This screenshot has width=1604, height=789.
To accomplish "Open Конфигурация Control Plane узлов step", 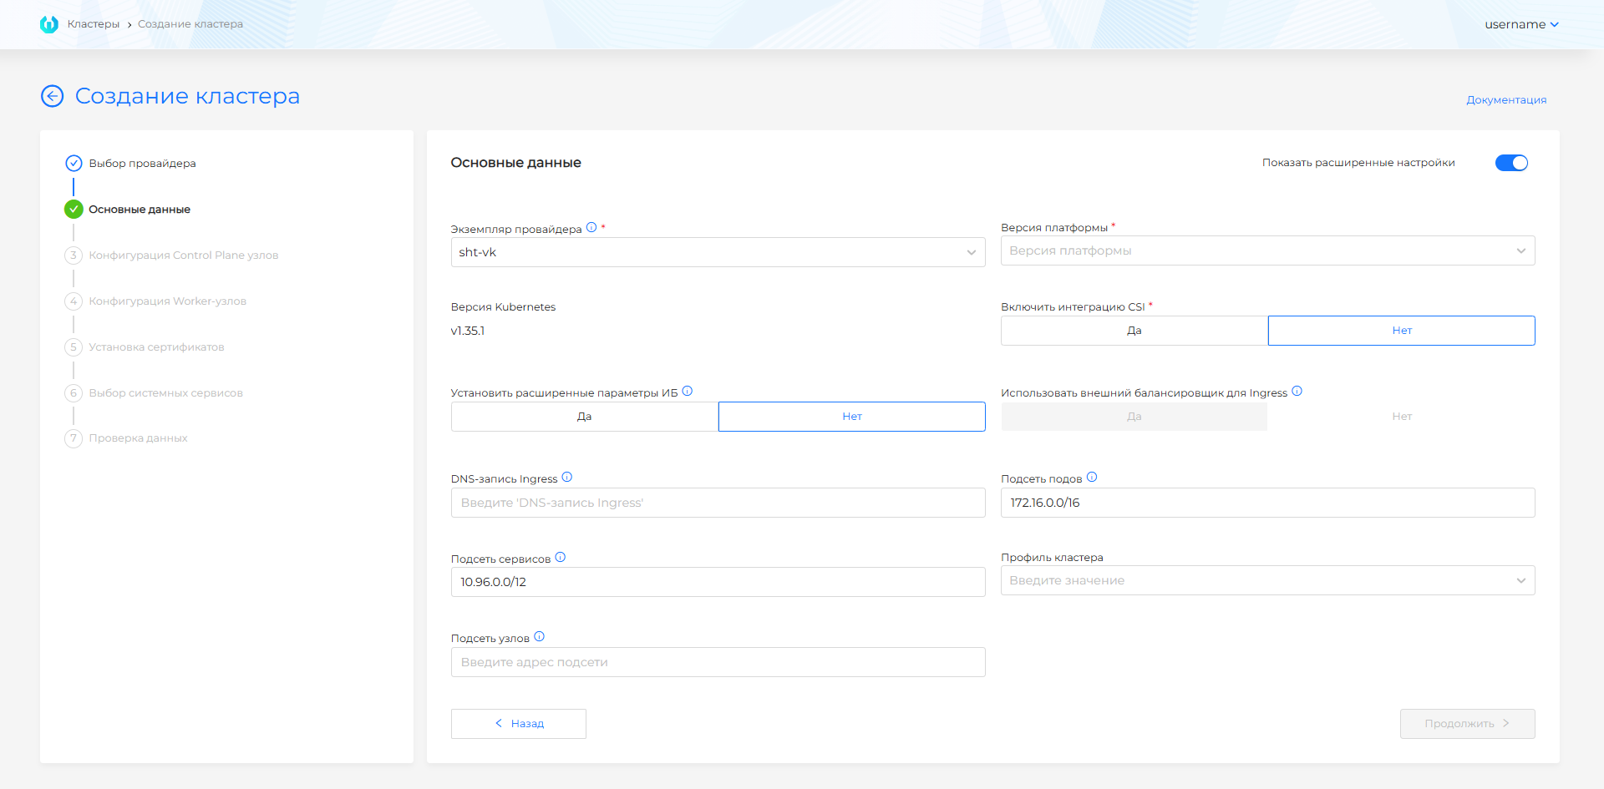I will point(184,255).
